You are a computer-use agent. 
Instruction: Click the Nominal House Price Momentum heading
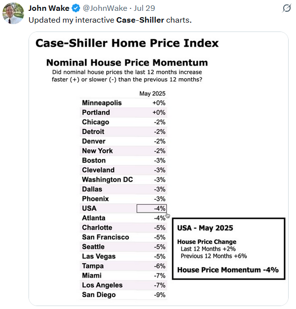click(x=127, y=62)
